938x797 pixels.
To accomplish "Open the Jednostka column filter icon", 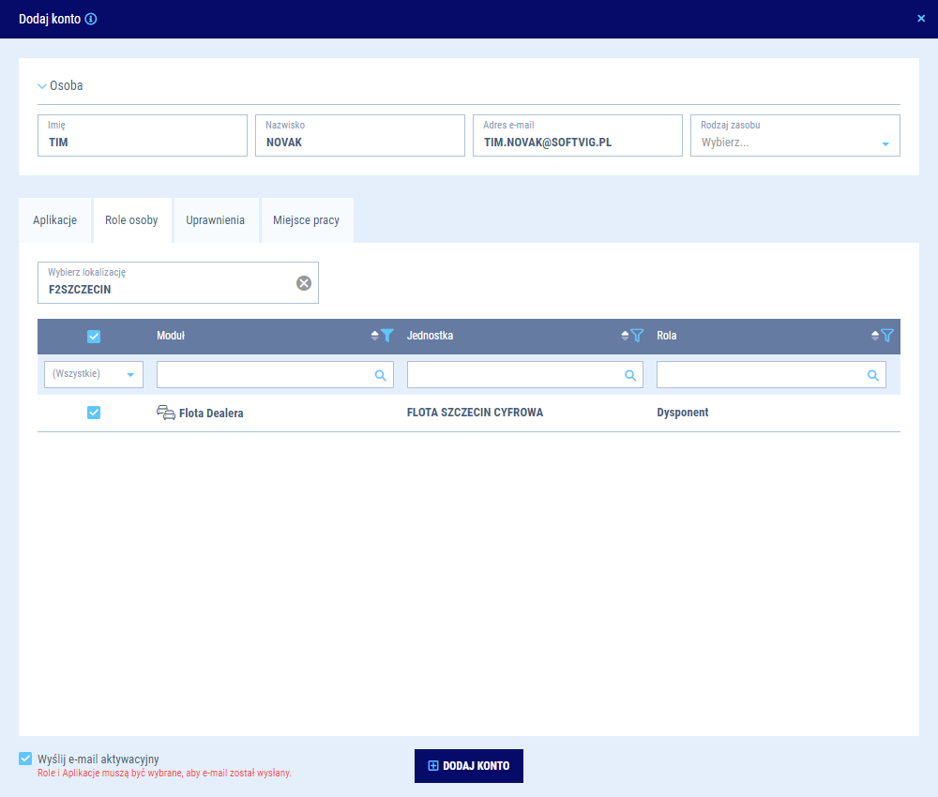I will tap(637, 336).
